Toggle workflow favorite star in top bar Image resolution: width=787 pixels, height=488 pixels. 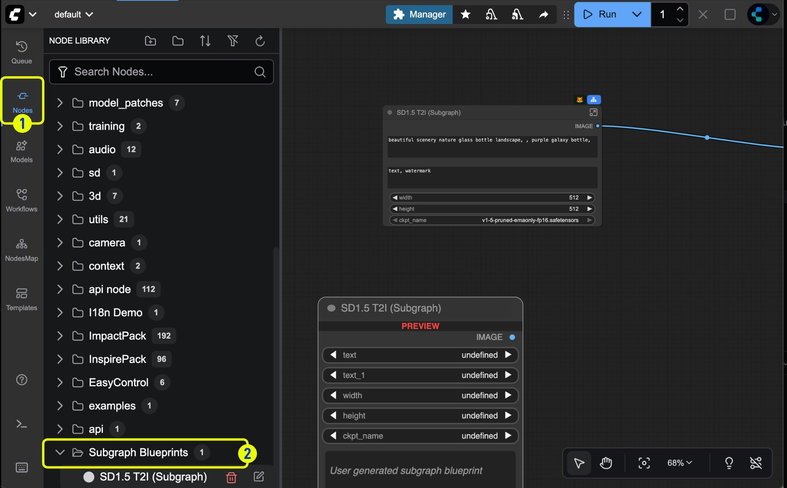click(465, 14)
